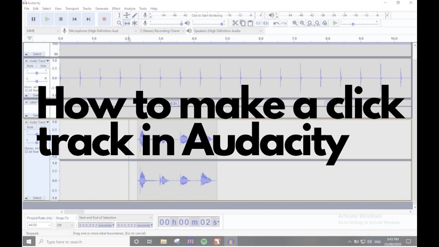This screenshot has height=247, width=439.
Task: Click the first track's gain slider
Action: 37,73
